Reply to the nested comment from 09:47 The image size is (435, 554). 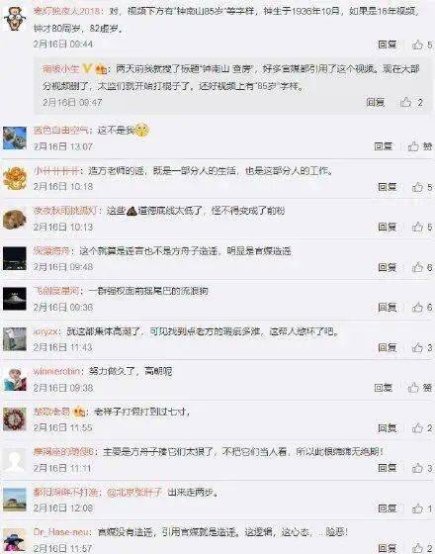[376, 103]
